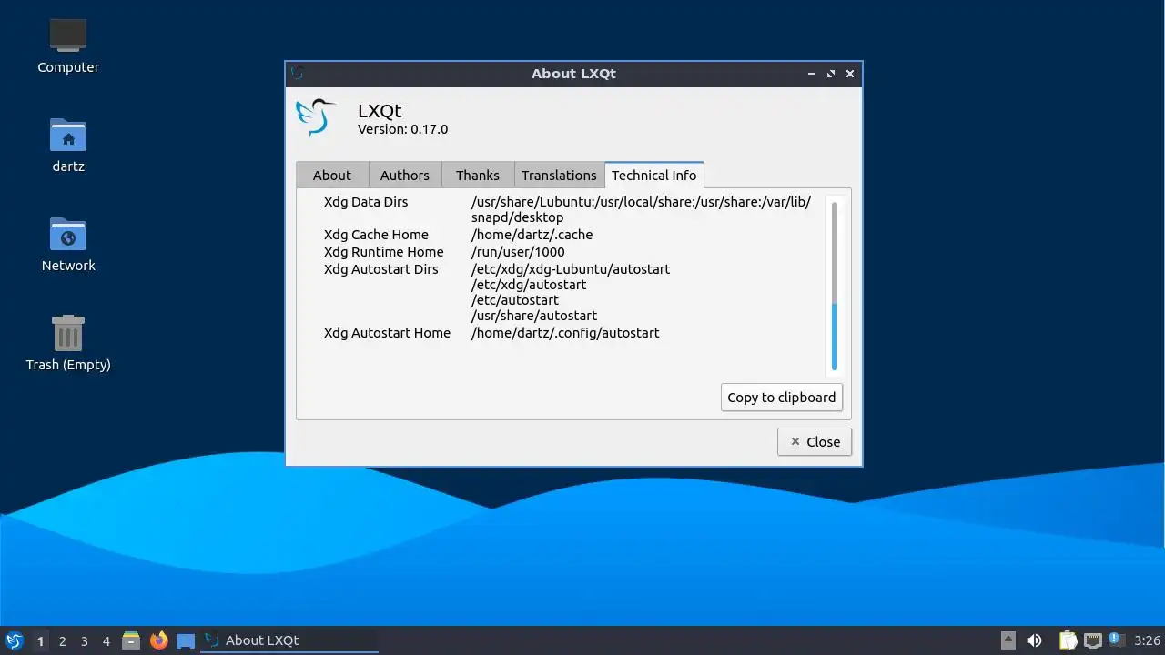The width and height of the screenshot is (1165, 655).
Task: Maximize the About LXQt window
Action: point(831,74)
